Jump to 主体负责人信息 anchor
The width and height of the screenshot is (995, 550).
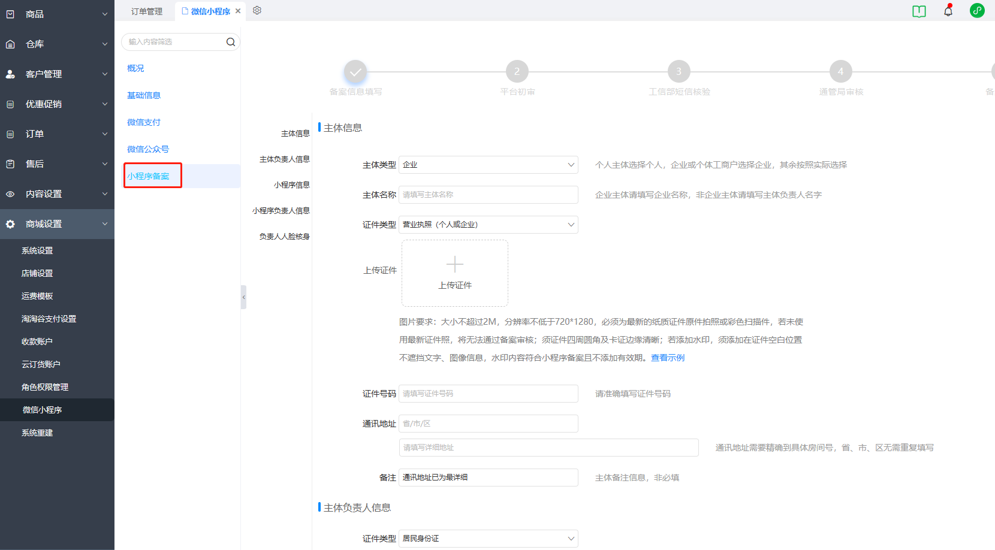[x=285, y=159]
